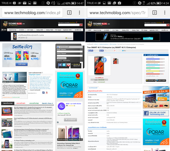Open Gadget review menu on index page
This screenshot has height=151, width=170.
pyautogui.click(x=58, y=30)
